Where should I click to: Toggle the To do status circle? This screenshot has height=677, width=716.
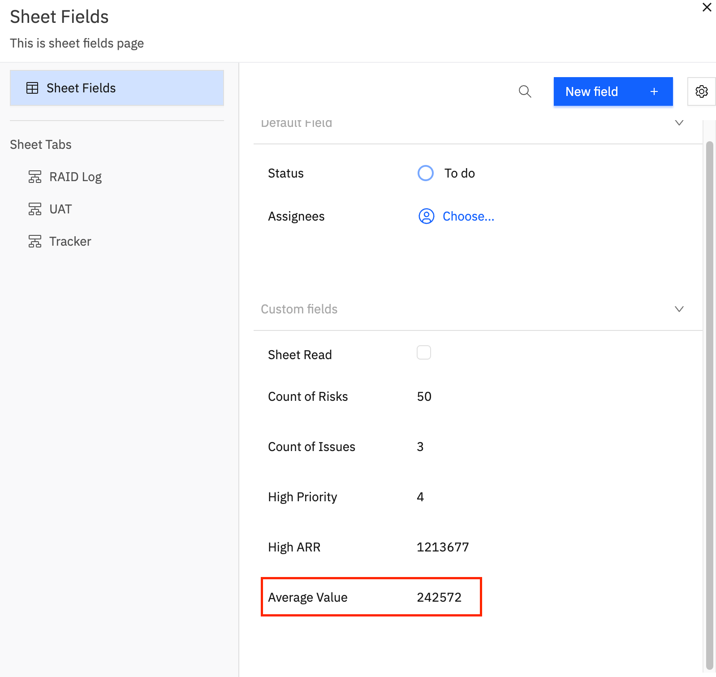pos(426,173)
